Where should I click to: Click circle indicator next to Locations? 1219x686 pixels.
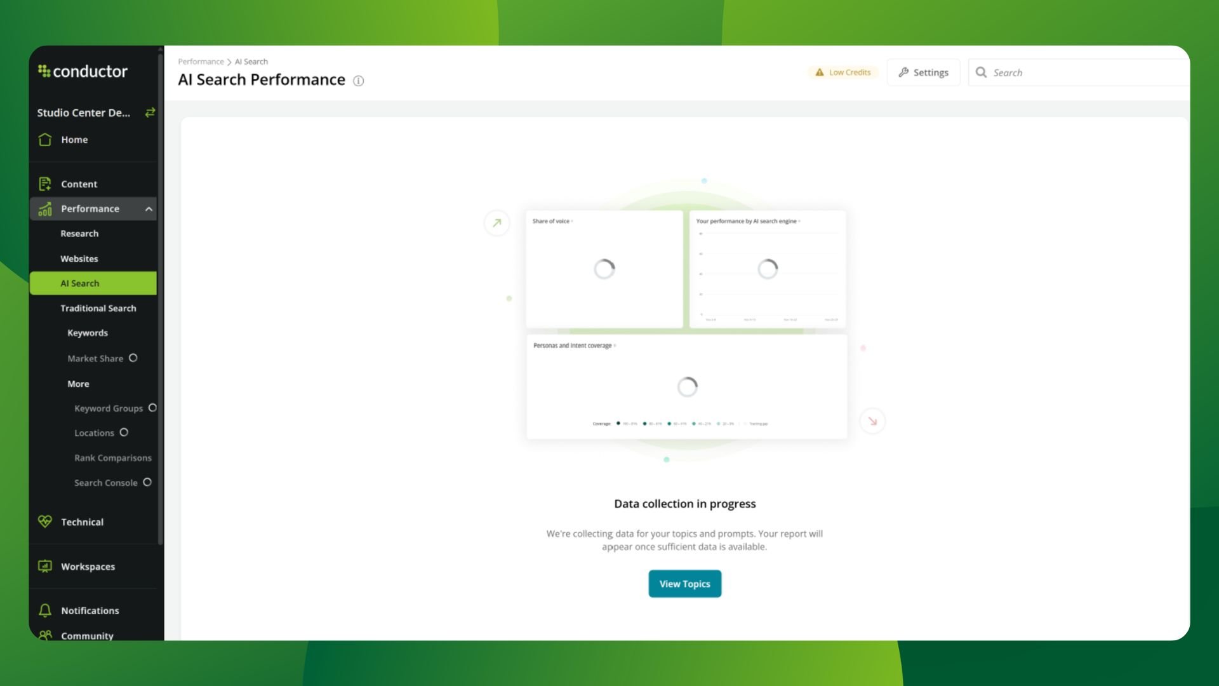click(x=124, y=433)
